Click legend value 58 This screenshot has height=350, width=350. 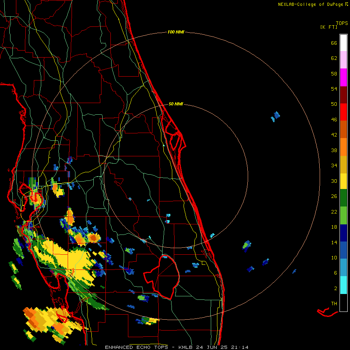pos(334,73)
